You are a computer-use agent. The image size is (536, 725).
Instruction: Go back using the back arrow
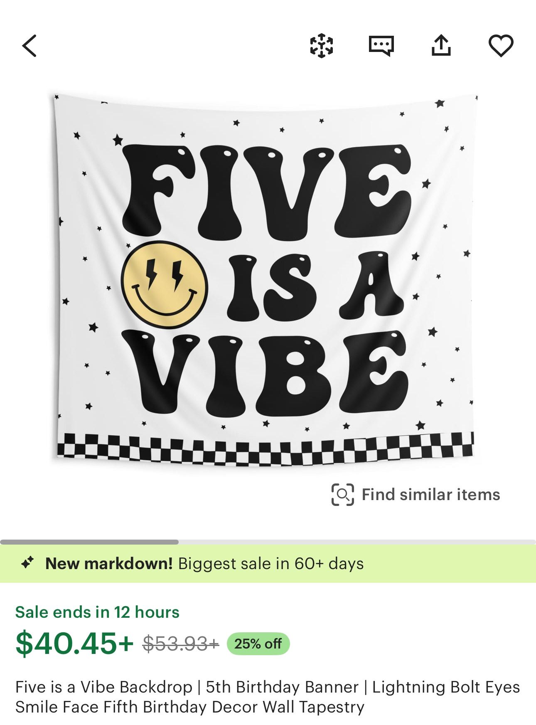coord(30,46)
